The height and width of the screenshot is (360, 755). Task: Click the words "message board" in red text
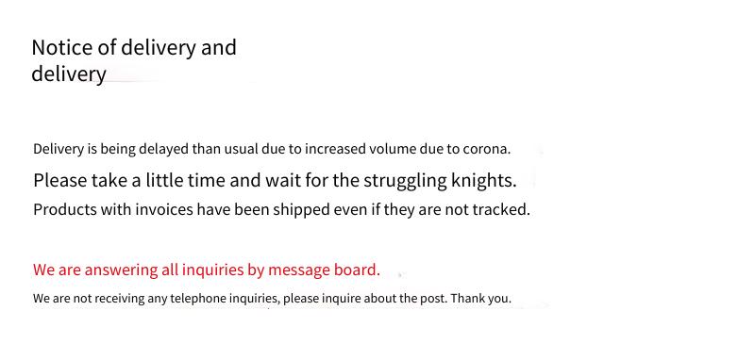323,270
